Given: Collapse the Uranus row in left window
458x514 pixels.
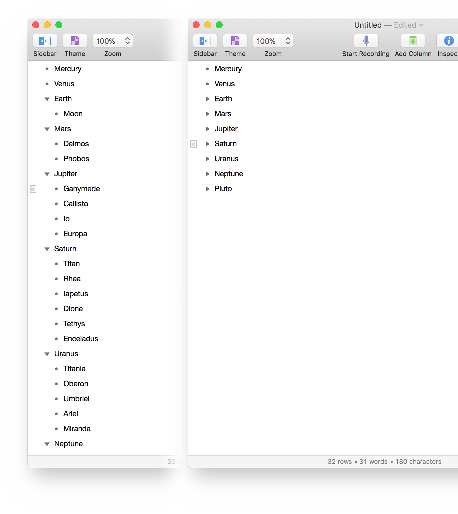Looking at the screenshot, I should coord(47,354).
